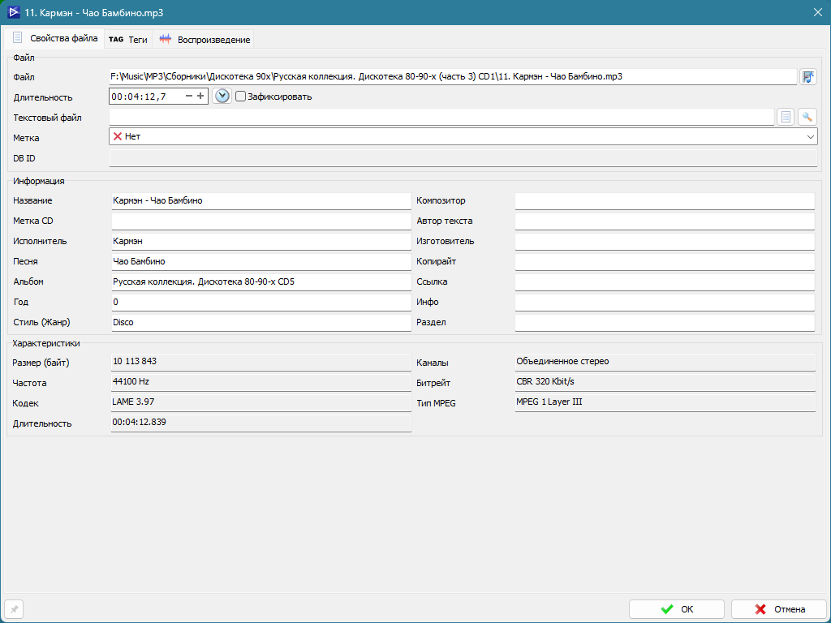This screenshot has height=623, width=831.
Task: Click the Файл path input field
Action: (x=453, y=77)
